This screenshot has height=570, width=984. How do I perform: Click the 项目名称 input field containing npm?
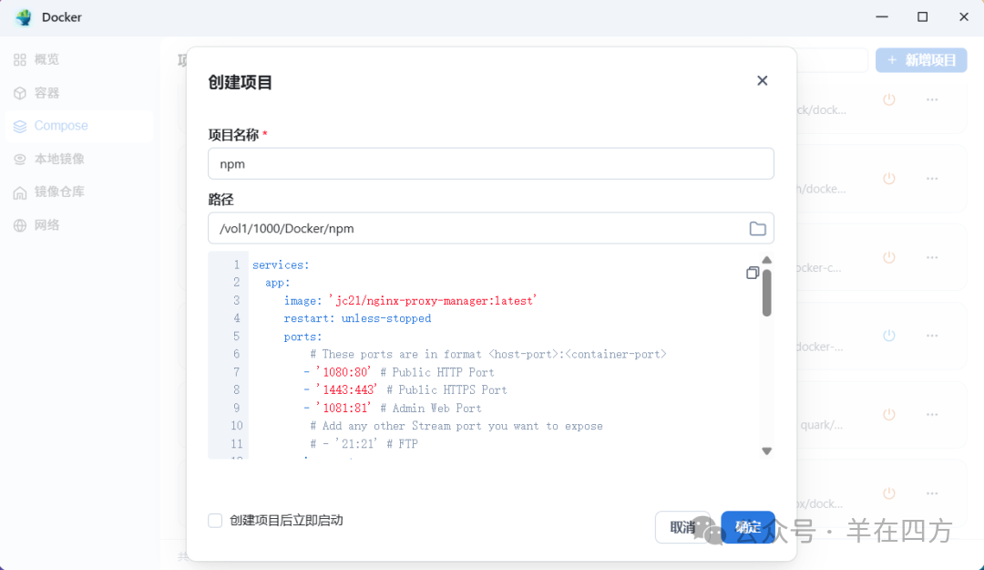coord(490,164)
